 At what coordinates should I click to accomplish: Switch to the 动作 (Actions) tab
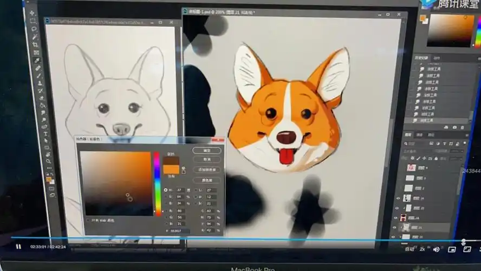coord(437,57)
